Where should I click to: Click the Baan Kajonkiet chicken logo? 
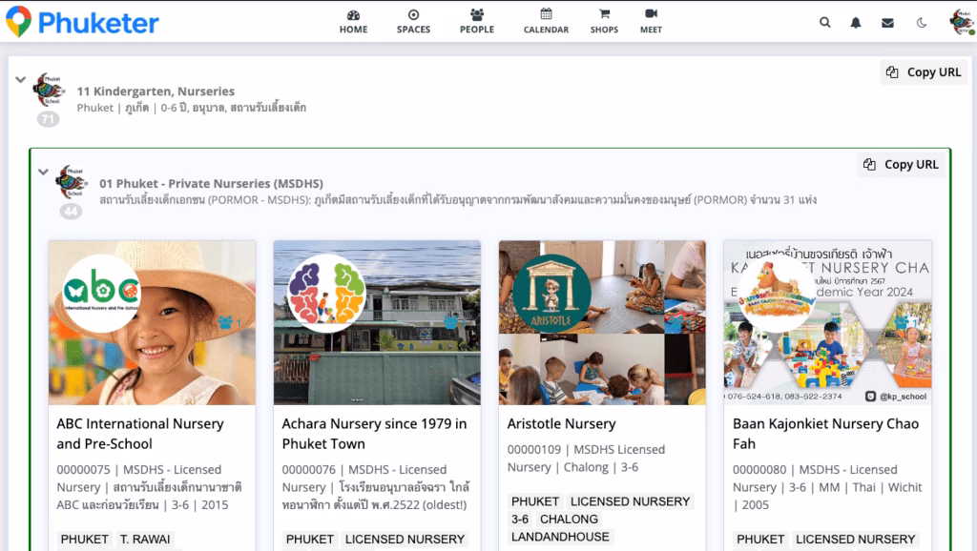pos(777,293)
